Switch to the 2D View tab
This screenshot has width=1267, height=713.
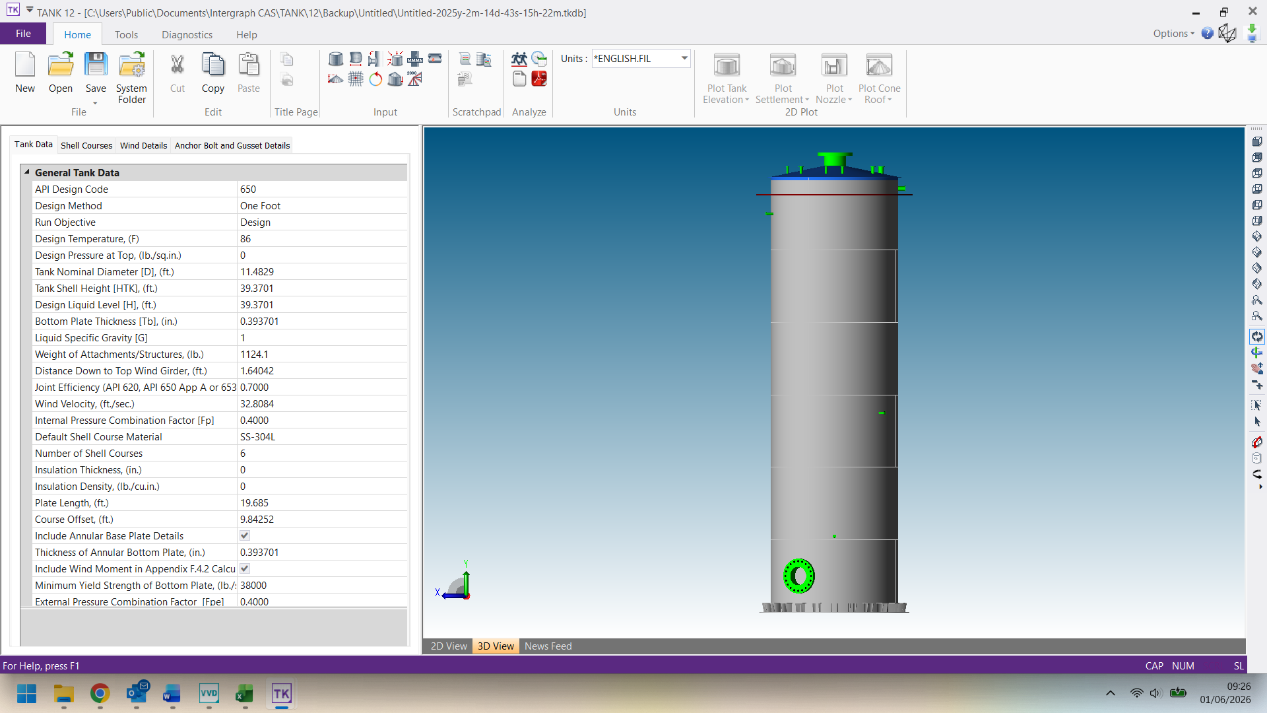449,646
